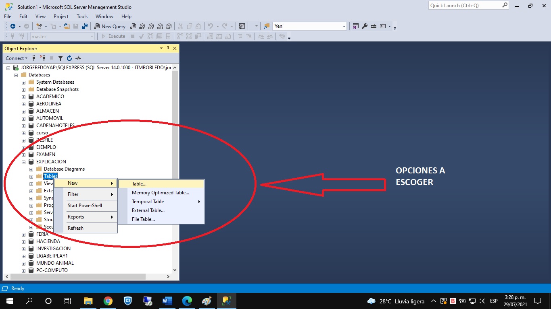Viewport: 551px width, 309px height.
Task: Open File Explorer from the taskbar
Action: [88, 301]
